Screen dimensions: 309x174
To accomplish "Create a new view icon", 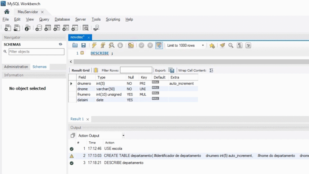I will (57, 28).
